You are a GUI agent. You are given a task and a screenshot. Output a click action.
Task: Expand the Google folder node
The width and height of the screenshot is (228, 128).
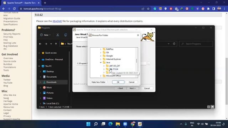[100, 56]
